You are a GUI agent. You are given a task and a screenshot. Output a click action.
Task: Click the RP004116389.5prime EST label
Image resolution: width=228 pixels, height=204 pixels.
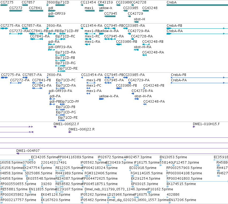coord(76,157)
